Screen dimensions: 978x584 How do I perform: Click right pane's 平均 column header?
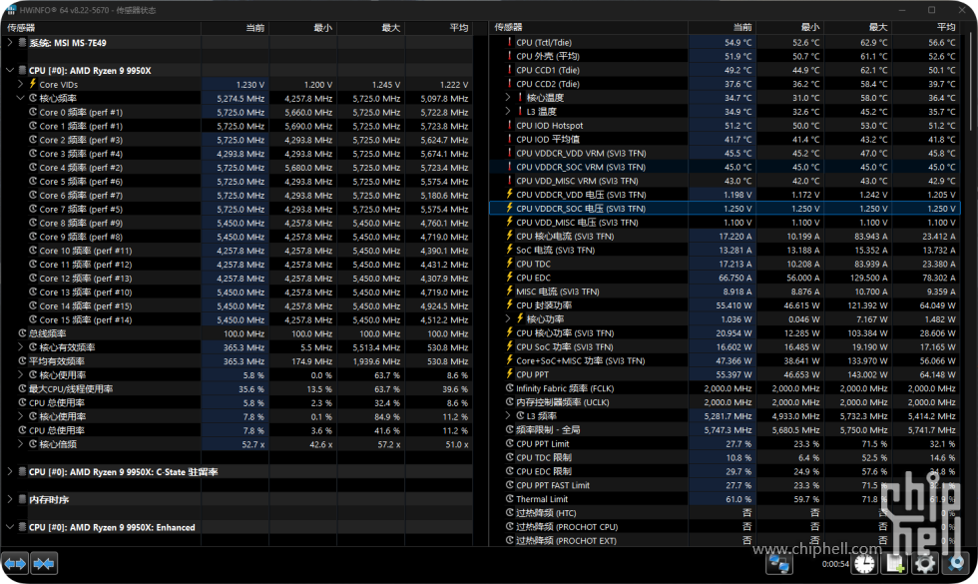tap(926, 27)
